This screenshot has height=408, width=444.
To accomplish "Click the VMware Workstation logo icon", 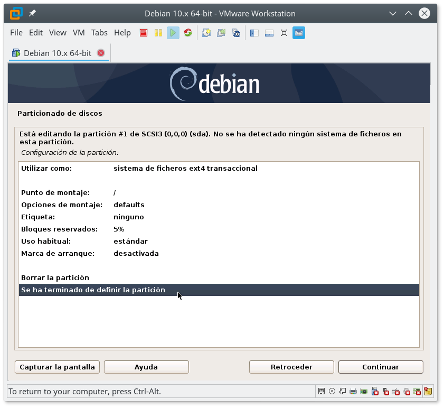I will point(16,13).
